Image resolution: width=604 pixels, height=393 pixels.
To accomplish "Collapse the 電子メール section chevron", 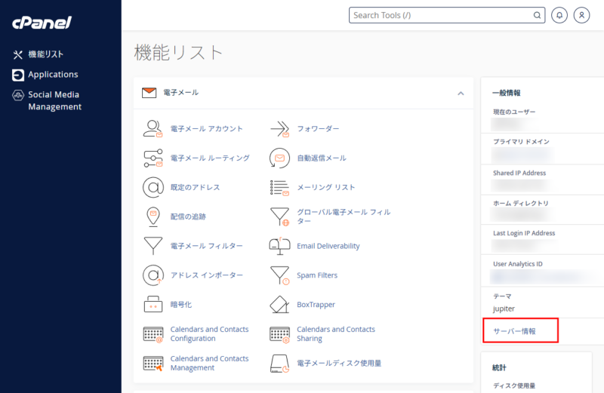I will (x=461, y=94).
